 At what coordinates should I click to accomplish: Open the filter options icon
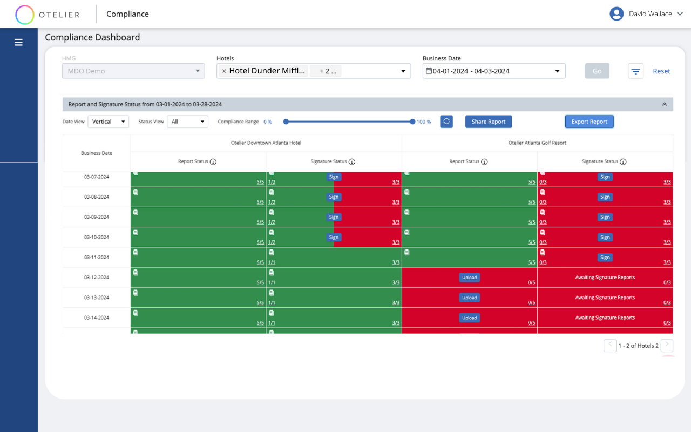click(635, 71)
